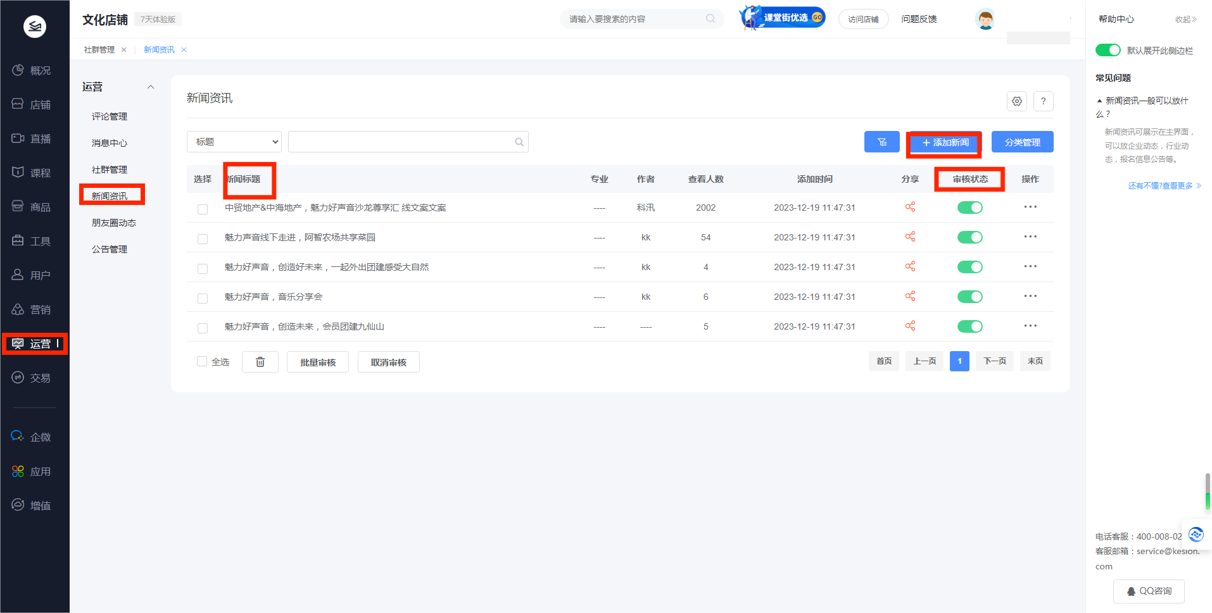Click the QQ咨询 button
The image size is (1212, 613).
click(1149, 591)
